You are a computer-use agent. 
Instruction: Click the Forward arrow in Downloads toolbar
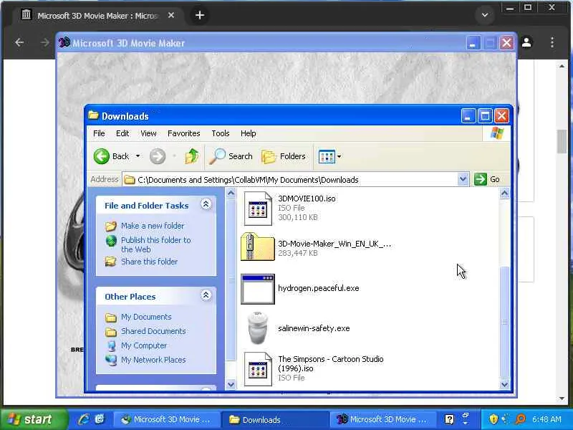(158, 156)
